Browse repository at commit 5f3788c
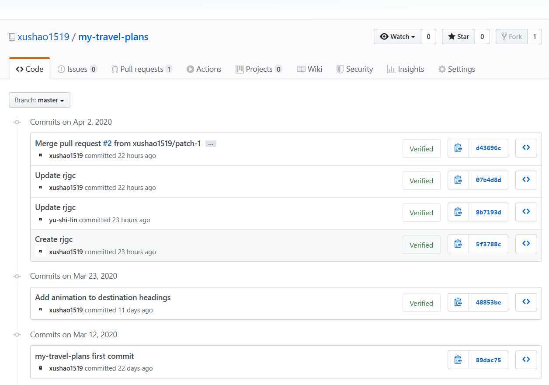The width and height of the screenshot is (549, 385). pos(526,244)
